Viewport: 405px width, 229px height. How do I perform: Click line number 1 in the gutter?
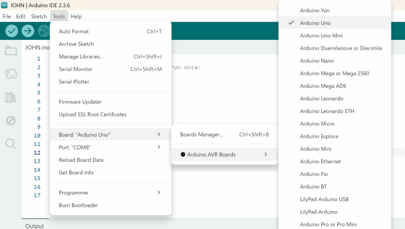(x=39, y=59)
